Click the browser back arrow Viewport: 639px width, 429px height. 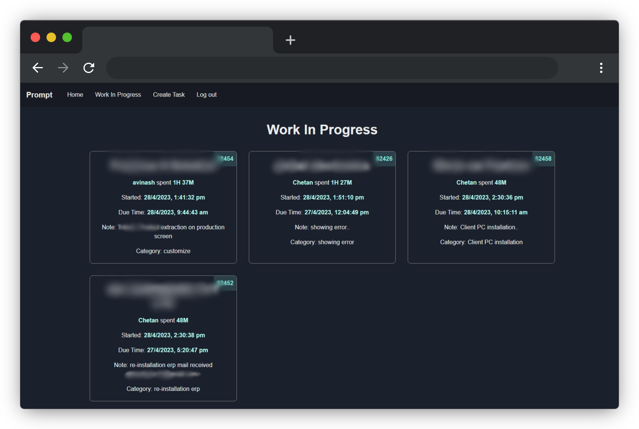point(38,68)
